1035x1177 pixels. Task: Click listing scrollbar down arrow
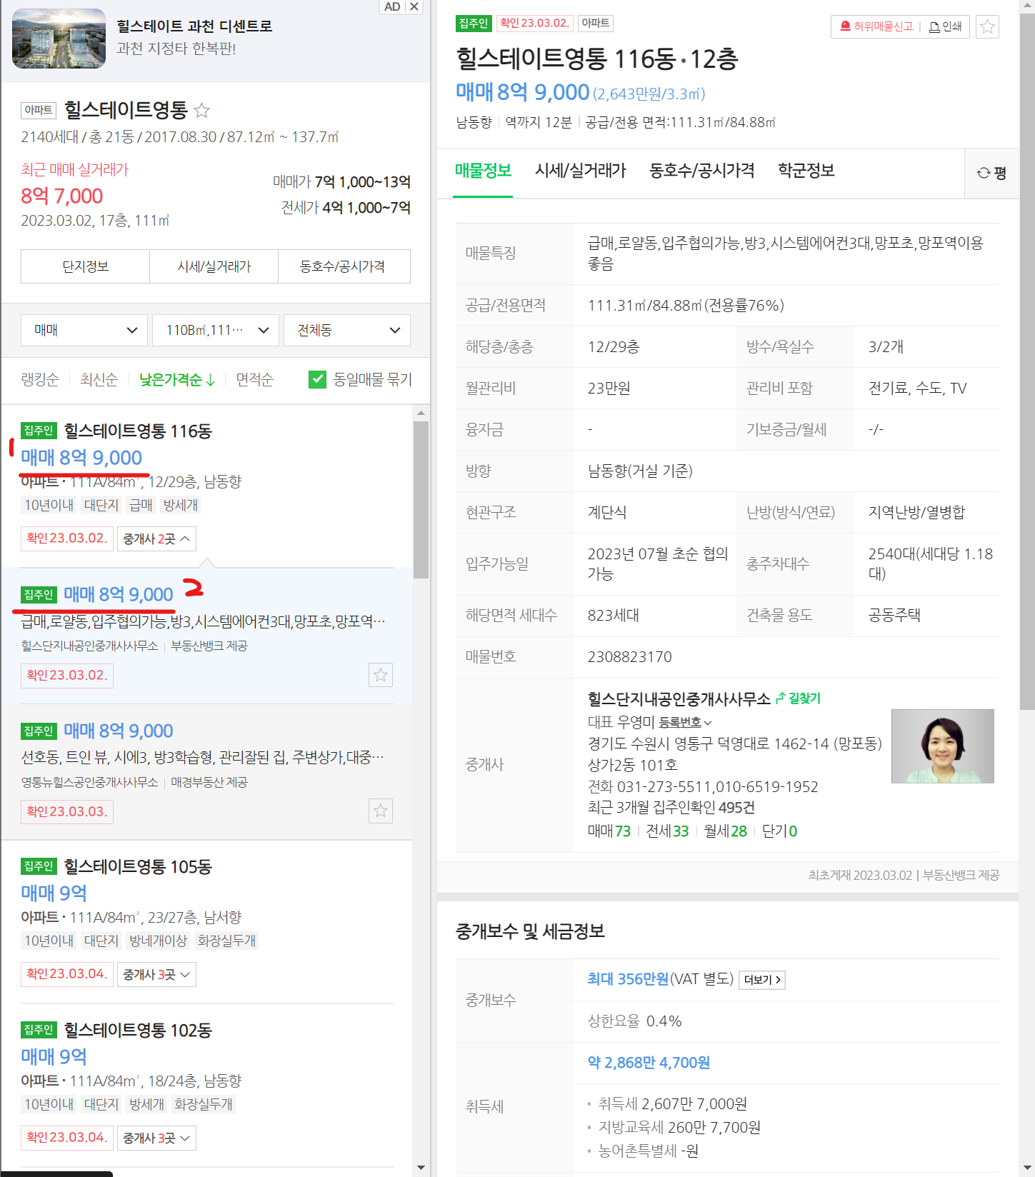click(421, 1168)
